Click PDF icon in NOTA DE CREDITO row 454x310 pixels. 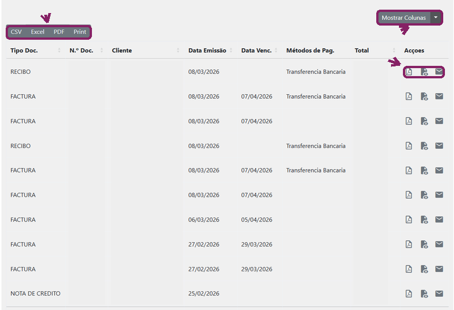click(409, 294)
